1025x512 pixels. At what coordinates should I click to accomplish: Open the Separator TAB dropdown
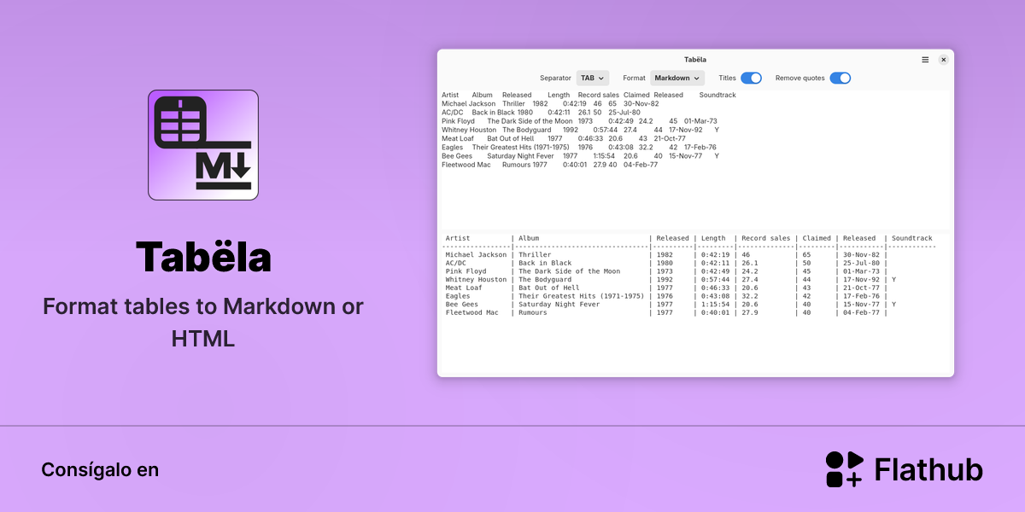point(593,78)
